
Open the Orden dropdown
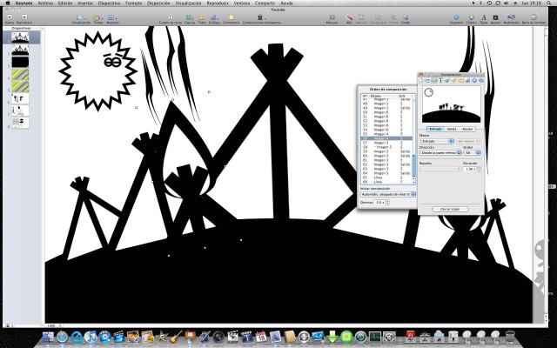(x=472, y=153)
